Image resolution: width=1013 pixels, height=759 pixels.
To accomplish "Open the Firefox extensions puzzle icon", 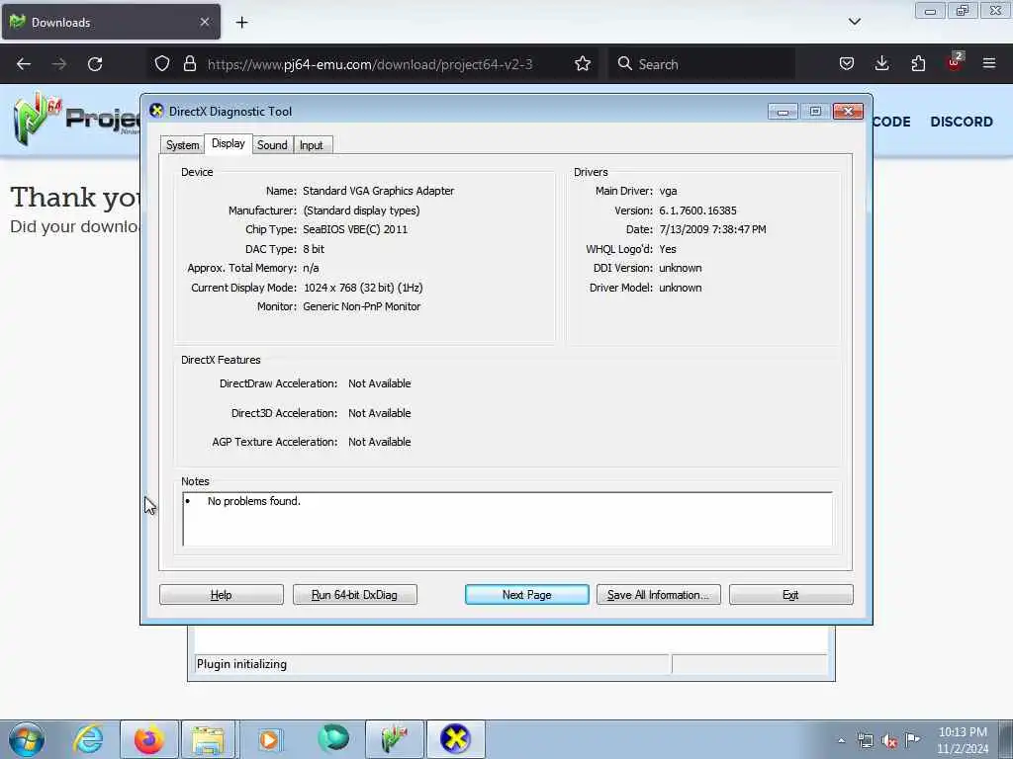I will (x=918, y=63).
